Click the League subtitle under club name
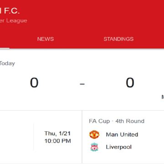Screen dimensions: 164x164 point(14,20)
